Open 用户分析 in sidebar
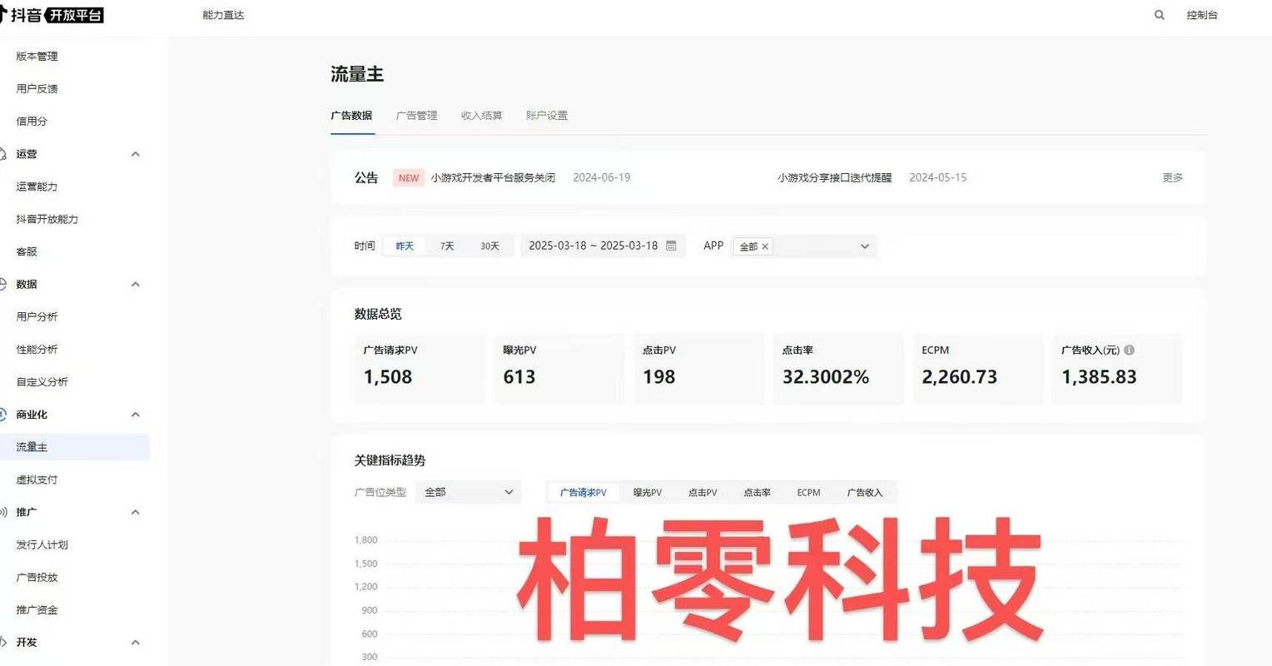1272x666 pixels. pyautogui.click(x=37, y=317)
